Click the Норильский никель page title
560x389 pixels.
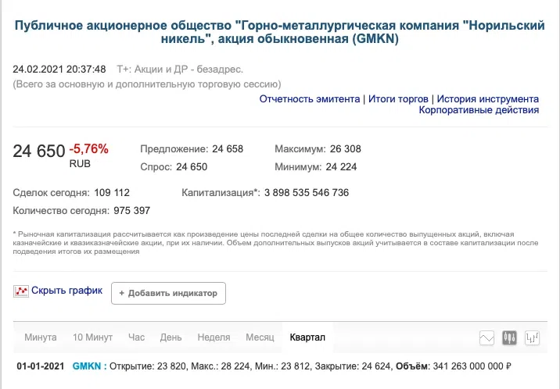280,33
